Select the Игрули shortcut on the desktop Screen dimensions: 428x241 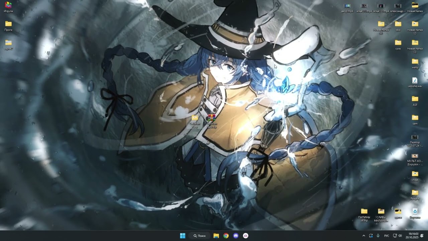pyautogui.click(x=8, y=7)
